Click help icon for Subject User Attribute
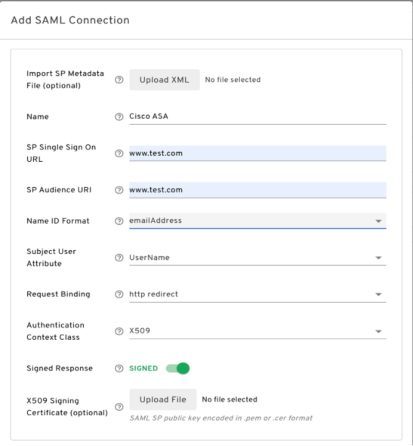This screenshot has width=413, height=446. 120,258
